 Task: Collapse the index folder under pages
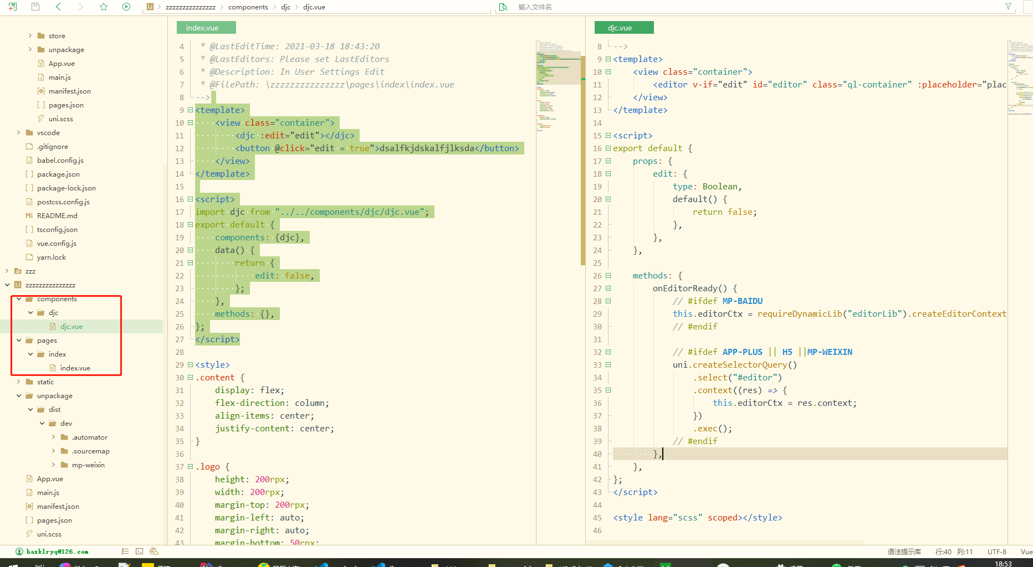(x=30, y=354)
